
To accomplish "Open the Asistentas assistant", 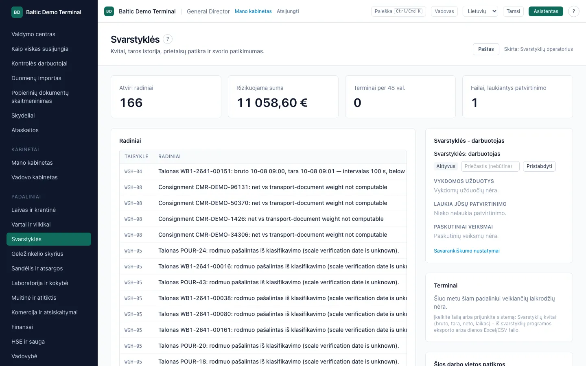I will click(546, 11).
